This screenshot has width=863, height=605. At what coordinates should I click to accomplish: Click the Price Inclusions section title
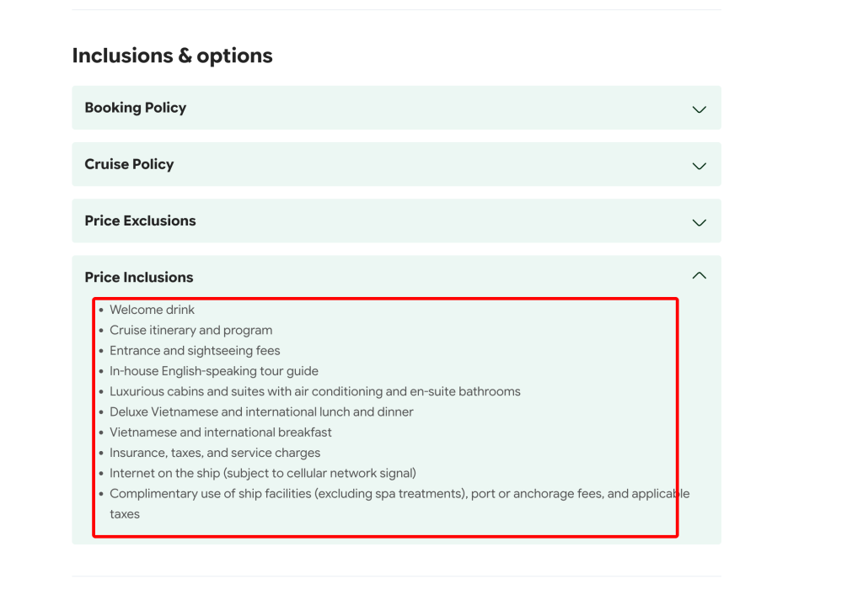(138, 277)
